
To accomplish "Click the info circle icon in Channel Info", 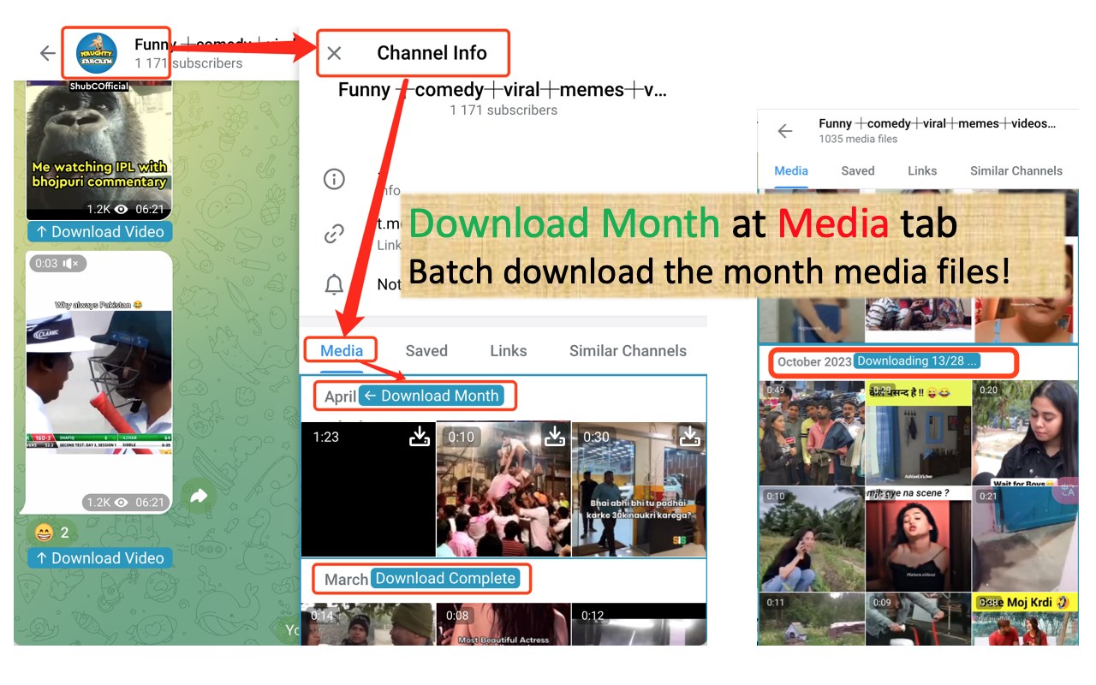I will tap(334, 179).
